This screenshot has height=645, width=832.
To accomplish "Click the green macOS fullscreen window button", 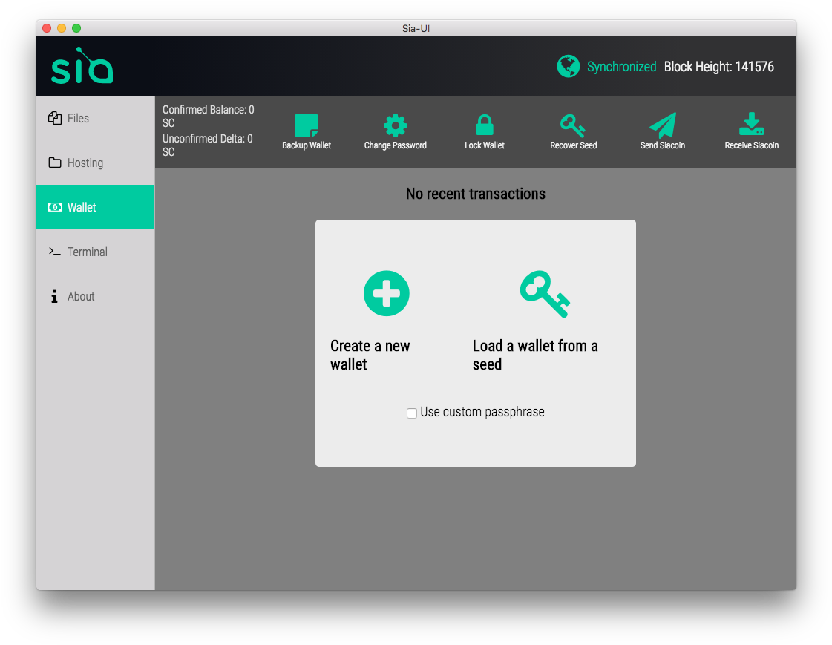I will click(76, 28).
